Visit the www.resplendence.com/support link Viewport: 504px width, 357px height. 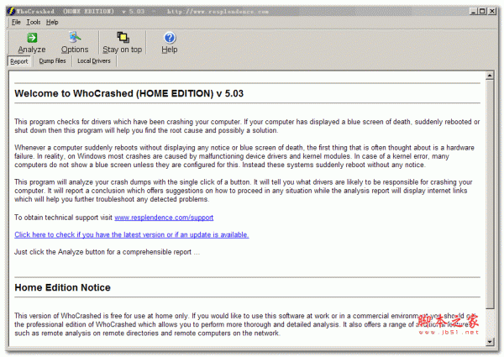(x=164, y=218)
